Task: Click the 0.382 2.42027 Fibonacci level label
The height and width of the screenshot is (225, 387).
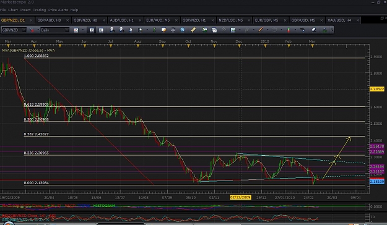Action: tap(37, 134)
